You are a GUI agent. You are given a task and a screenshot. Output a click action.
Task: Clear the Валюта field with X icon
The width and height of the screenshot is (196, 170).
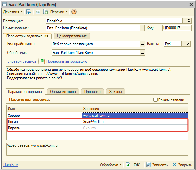pos(188,44)
